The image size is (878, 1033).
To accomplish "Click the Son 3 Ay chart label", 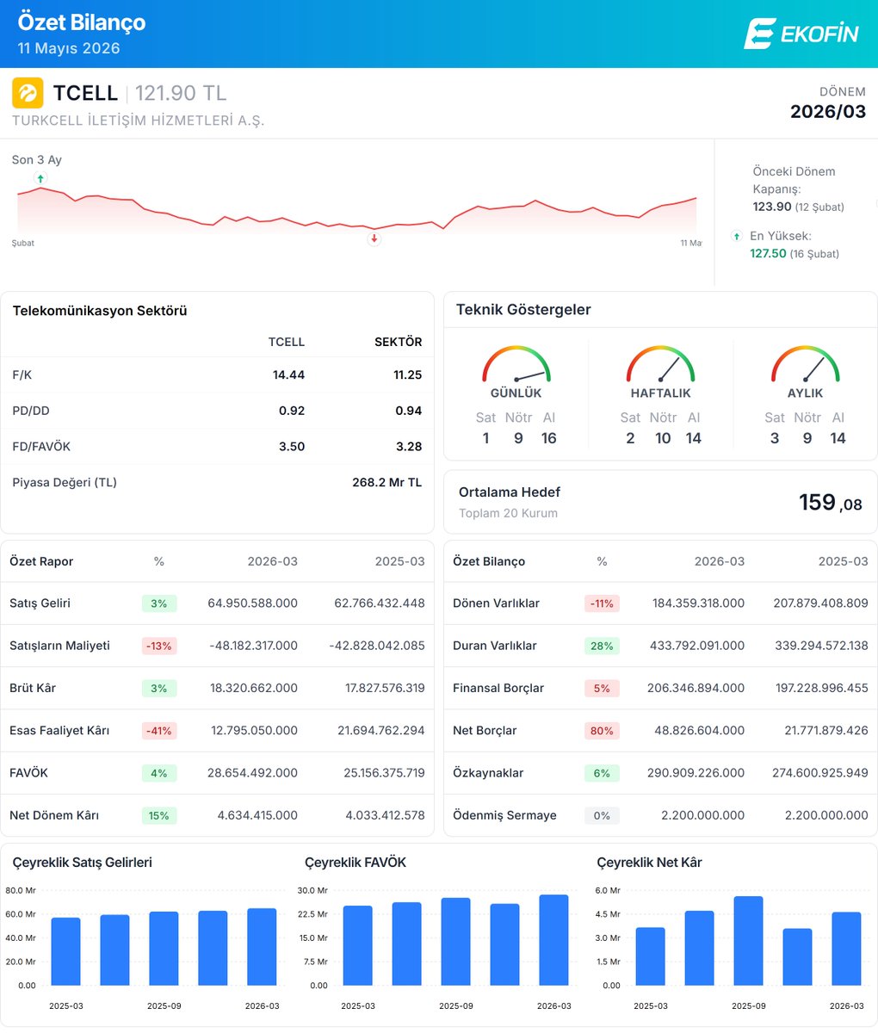I will (x=37, y=160).
